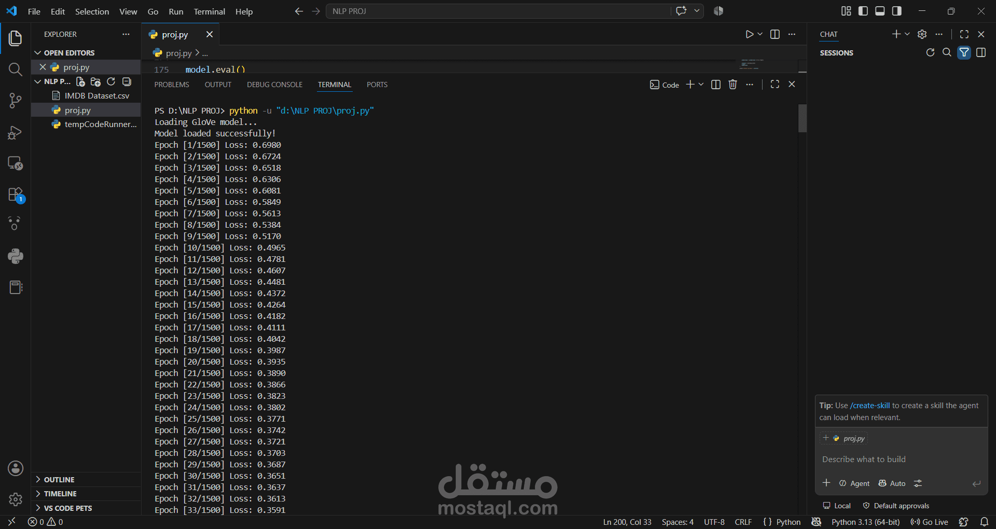
Task: Open the Manage gear in activity bar
Action: tap(16, 499)
